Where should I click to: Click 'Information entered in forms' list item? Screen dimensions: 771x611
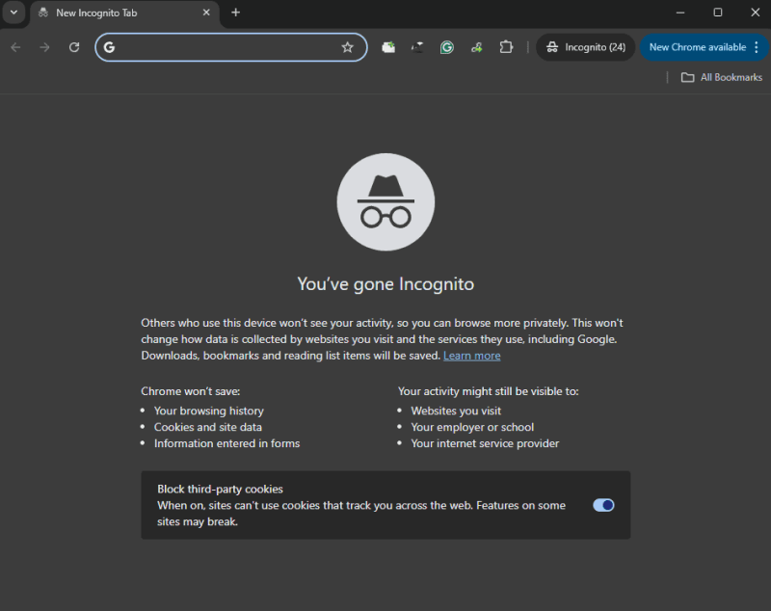click(226, 443)
